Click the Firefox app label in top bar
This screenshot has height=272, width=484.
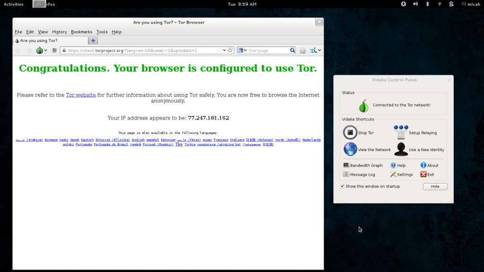[47, 4]
